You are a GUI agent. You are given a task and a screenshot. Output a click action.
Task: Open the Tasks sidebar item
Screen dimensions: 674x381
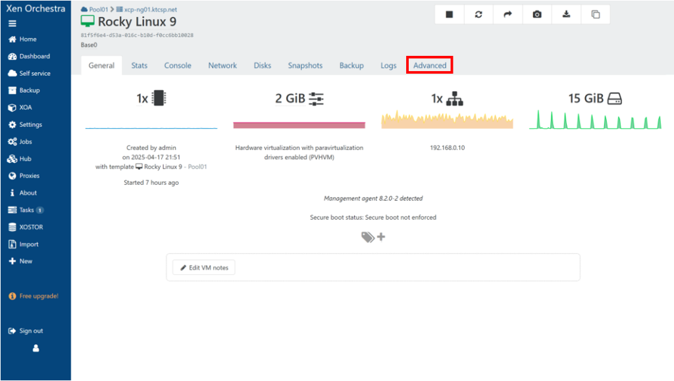tap(26, 210)
